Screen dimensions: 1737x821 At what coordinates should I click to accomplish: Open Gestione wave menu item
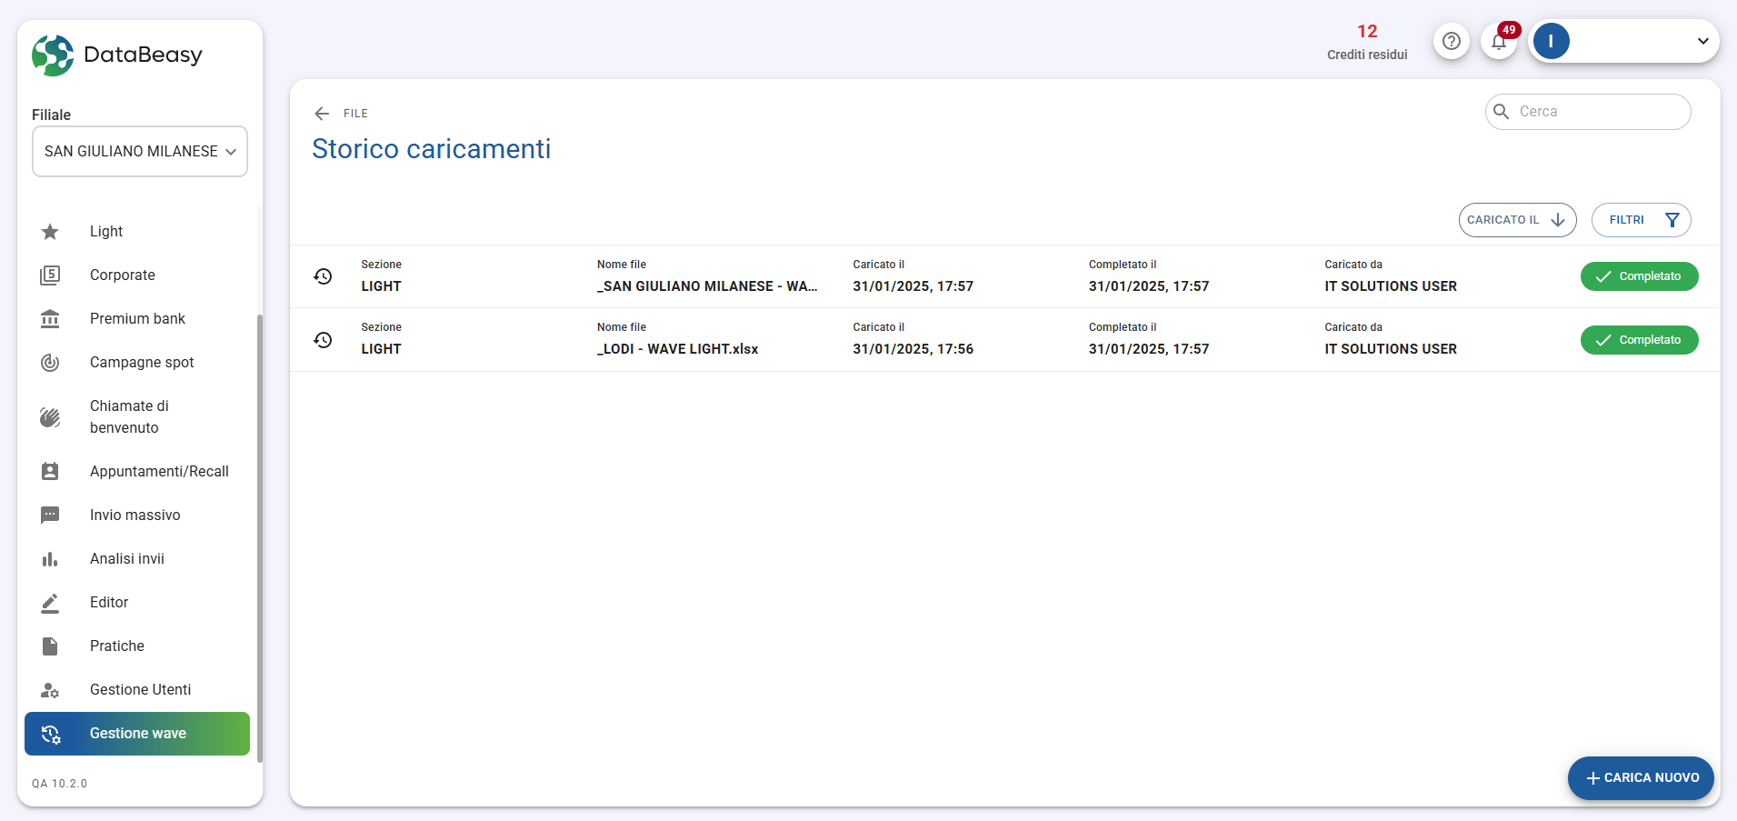point(137,734)
